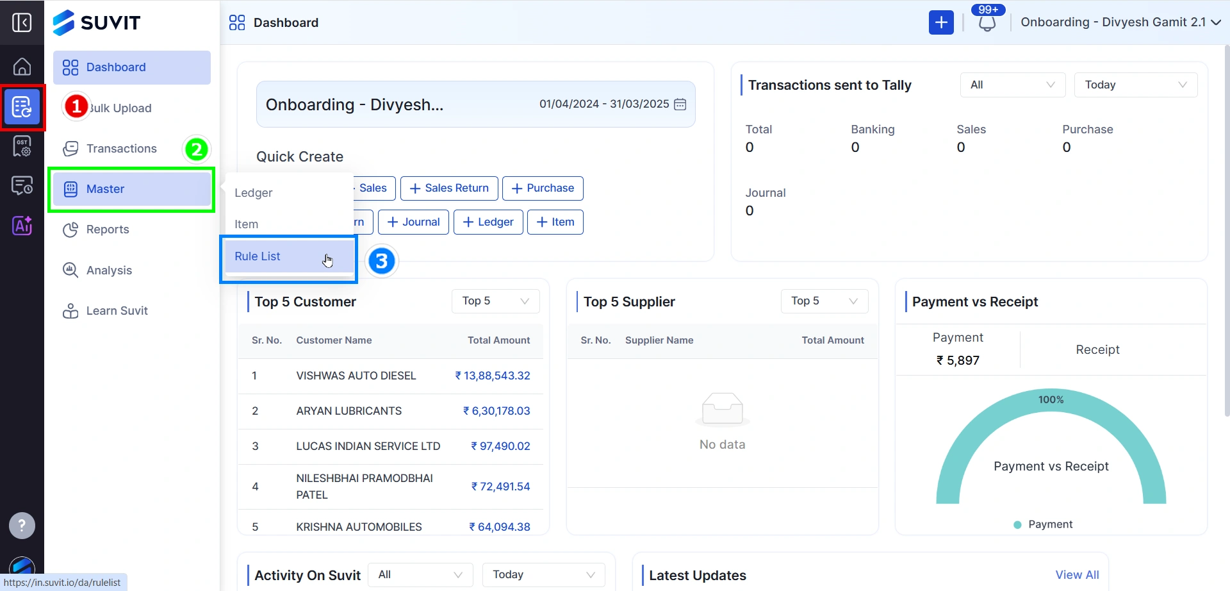Click the dashboard grid icon in page header
The height and width of the screenshot is (591, 1230).
pos(237,22)
